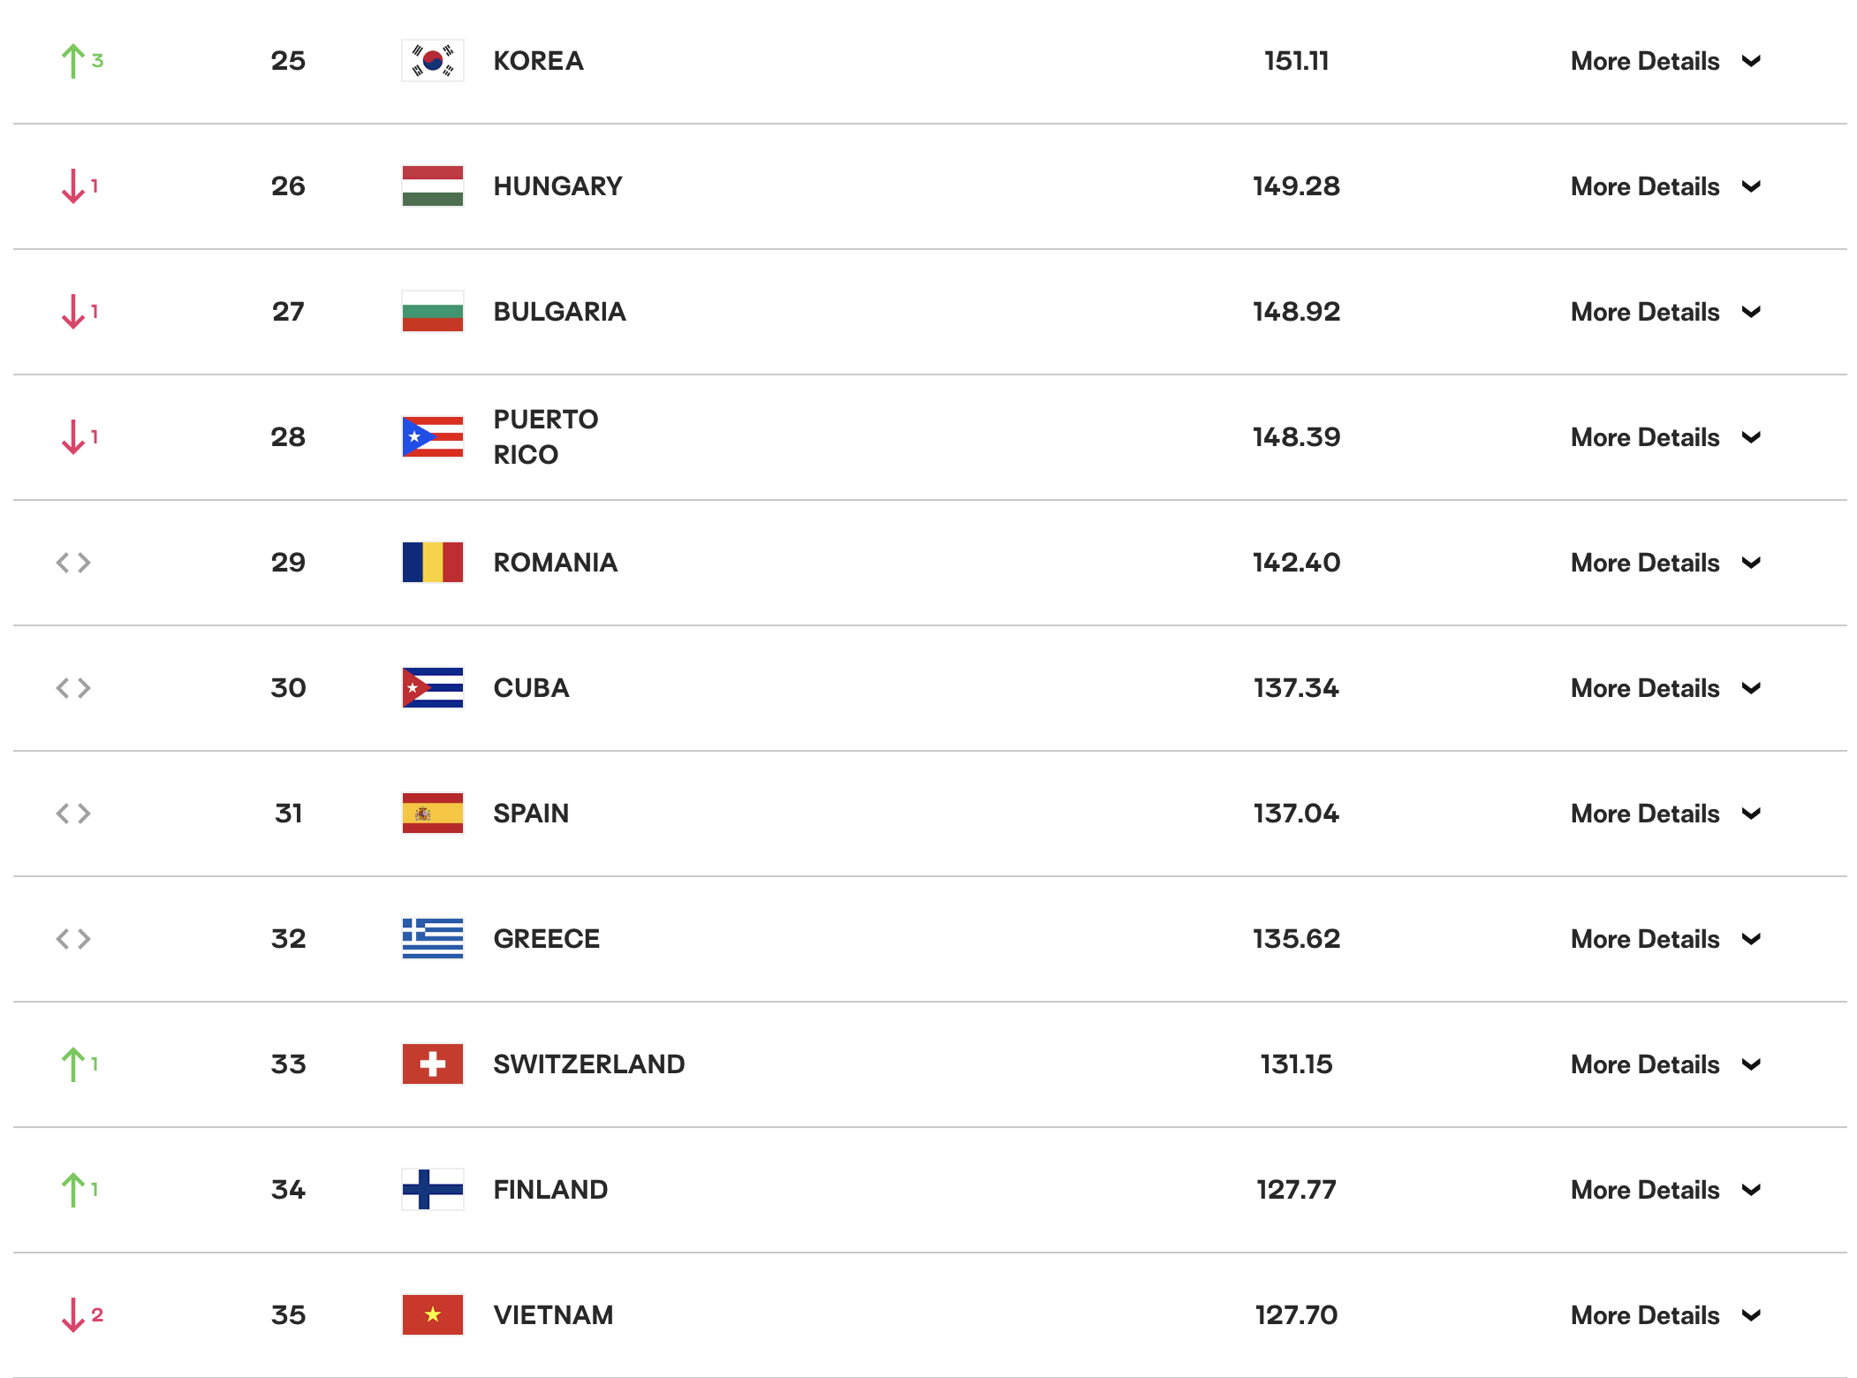The width and height of the screenshot is (1857, 1378).
Task: Click the BULGARIA team name
Action: (x=559, y=312)
